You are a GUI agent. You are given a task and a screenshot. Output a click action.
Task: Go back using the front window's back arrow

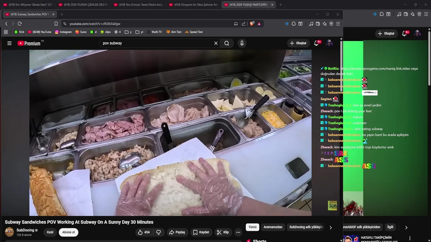pos(6,24)
